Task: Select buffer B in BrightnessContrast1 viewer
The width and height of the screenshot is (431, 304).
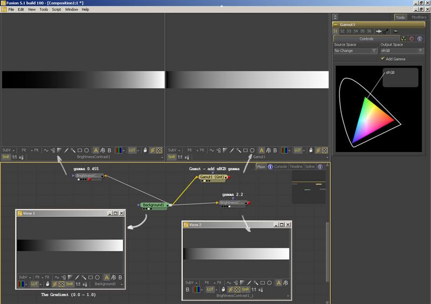Action: pos(109,150)
